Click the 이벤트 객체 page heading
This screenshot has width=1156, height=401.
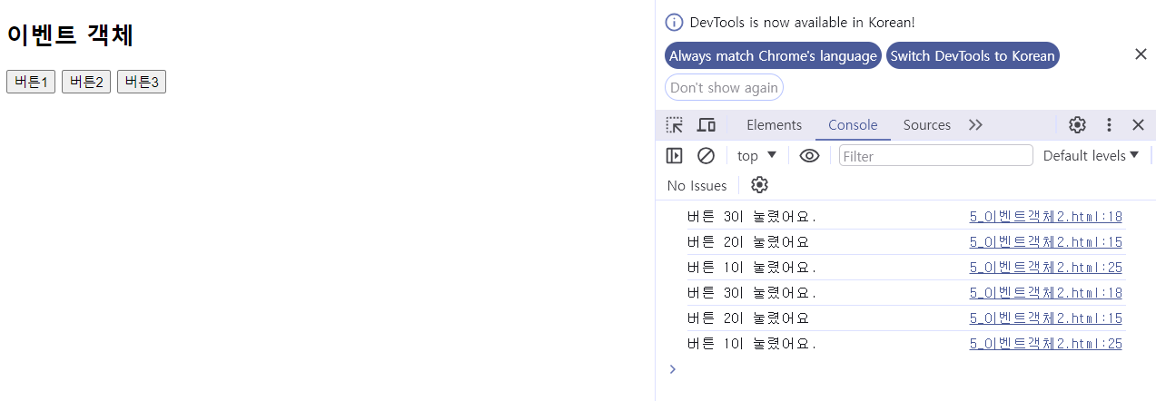(70, 35)
